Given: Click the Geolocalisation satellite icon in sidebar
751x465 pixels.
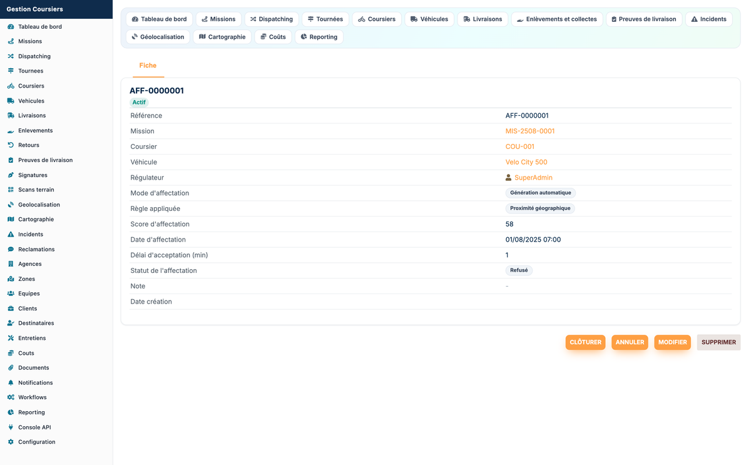Looking at the screenshot, I should [11, 205].
